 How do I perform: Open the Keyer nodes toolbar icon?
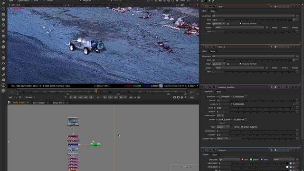3,30
